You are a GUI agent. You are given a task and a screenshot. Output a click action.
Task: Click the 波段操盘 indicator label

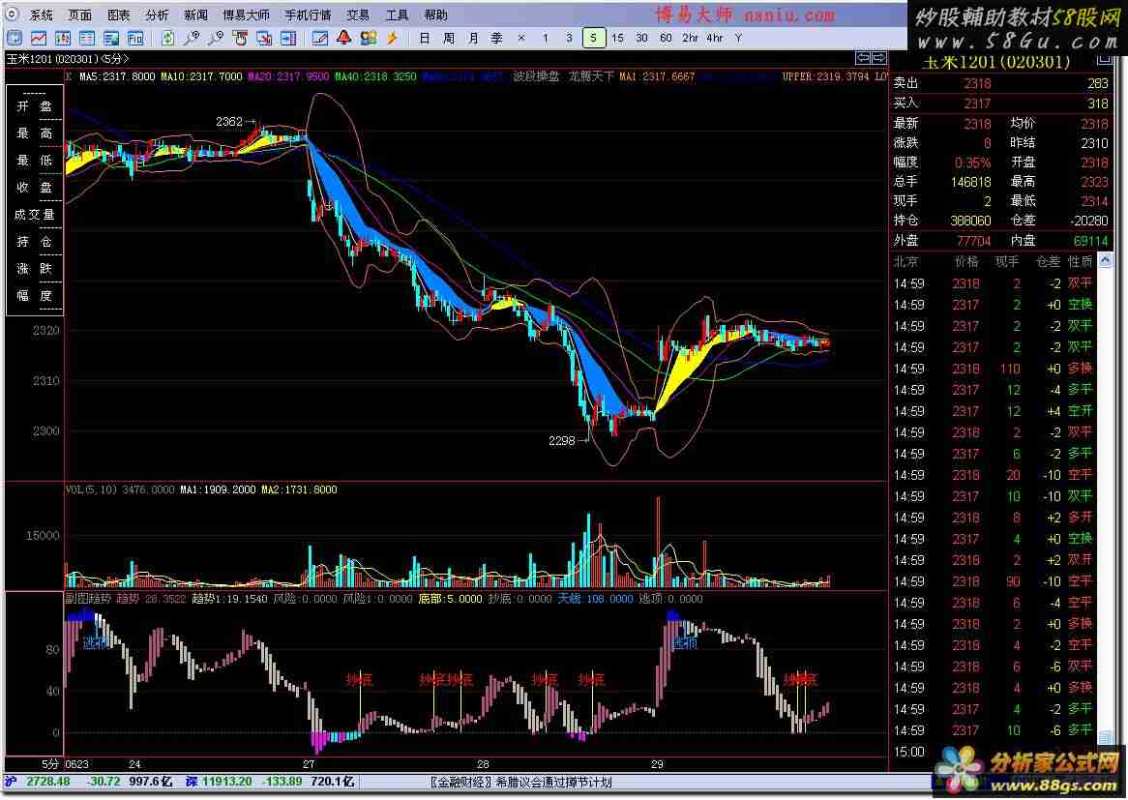point(536,75)
